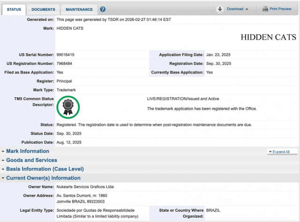The image size is (300, 222).
Task: Expand the Mark Information section
Action: (27, 151)
